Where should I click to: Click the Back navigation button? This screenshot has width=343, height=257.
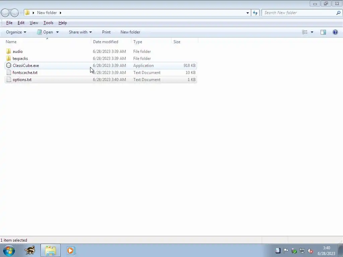click(5, 13)
